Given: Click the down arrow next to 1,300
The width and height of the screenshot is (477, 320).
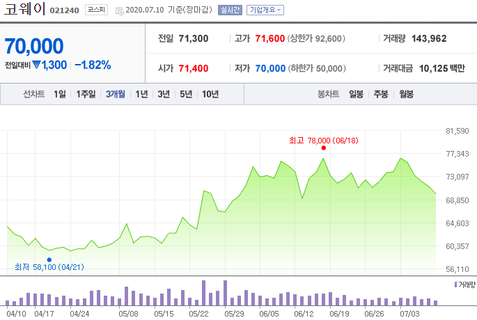Looking at the screenshot, I should pyautogui.click(x=36, y=65).
